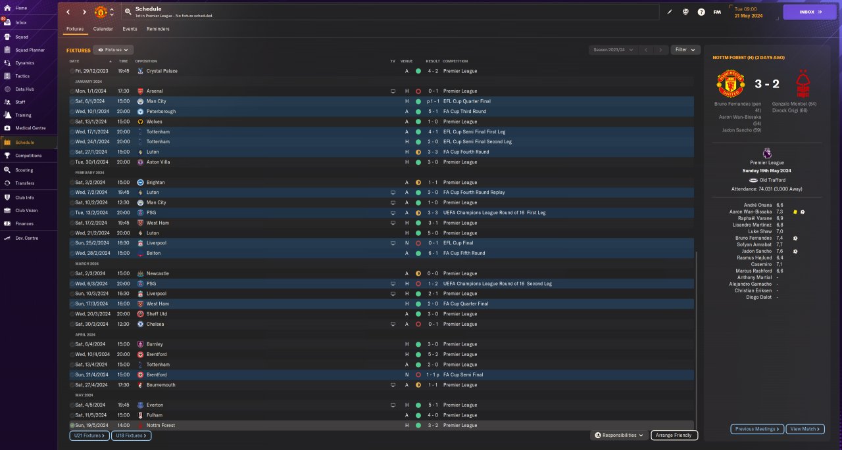Go to the previous season arrow
This screenshot has height=450, width=842.
(x=646, y=50)
